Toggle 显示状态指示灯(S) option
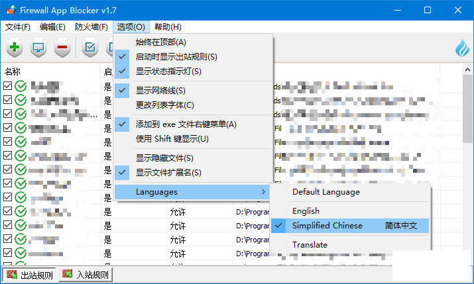 pos(193,71)
